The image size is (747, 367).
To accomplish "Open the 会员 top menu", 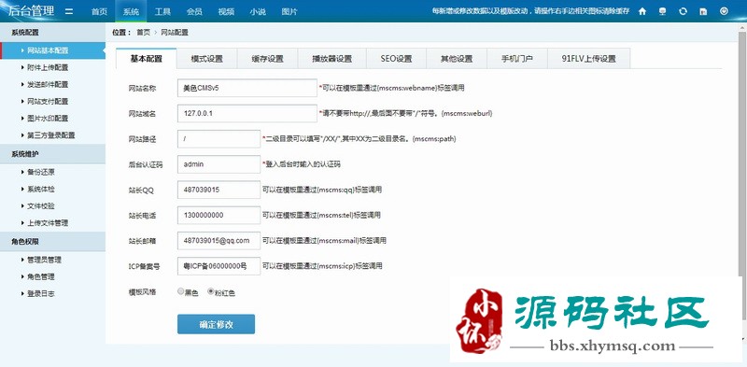I will (x=194, y=11).
